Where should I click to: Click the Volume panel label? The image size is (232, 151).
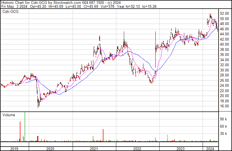coord(8,115)
